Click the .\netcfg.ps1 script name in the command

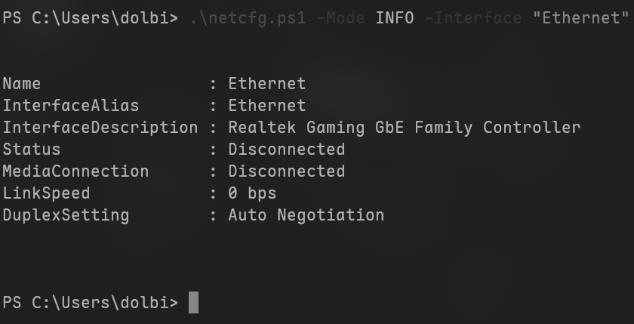[x=248, y=17]
